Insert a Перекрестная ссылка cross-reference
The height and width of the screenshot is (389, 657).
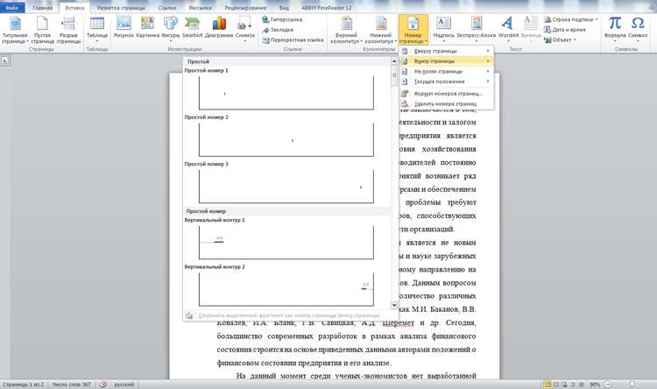(293, 40)
